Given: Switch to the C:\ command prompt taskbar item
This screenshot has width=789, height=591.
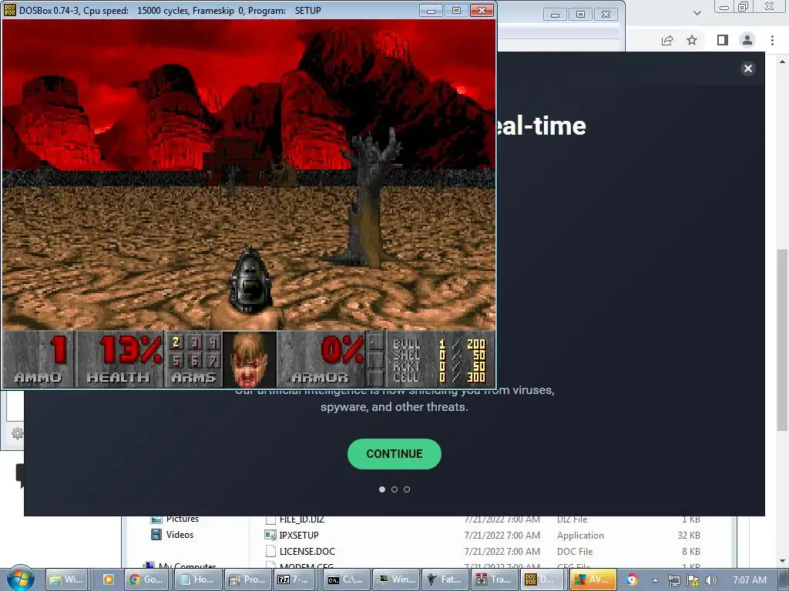Looking at the screenshot, I should click(346, 579).
